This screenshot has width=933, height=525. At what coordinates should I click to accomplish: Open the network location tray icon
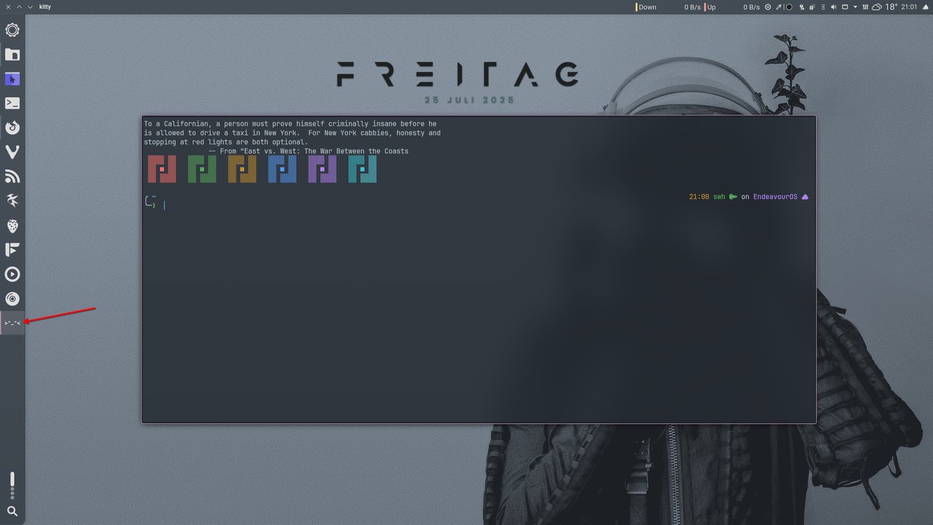[x=801, y=7]
